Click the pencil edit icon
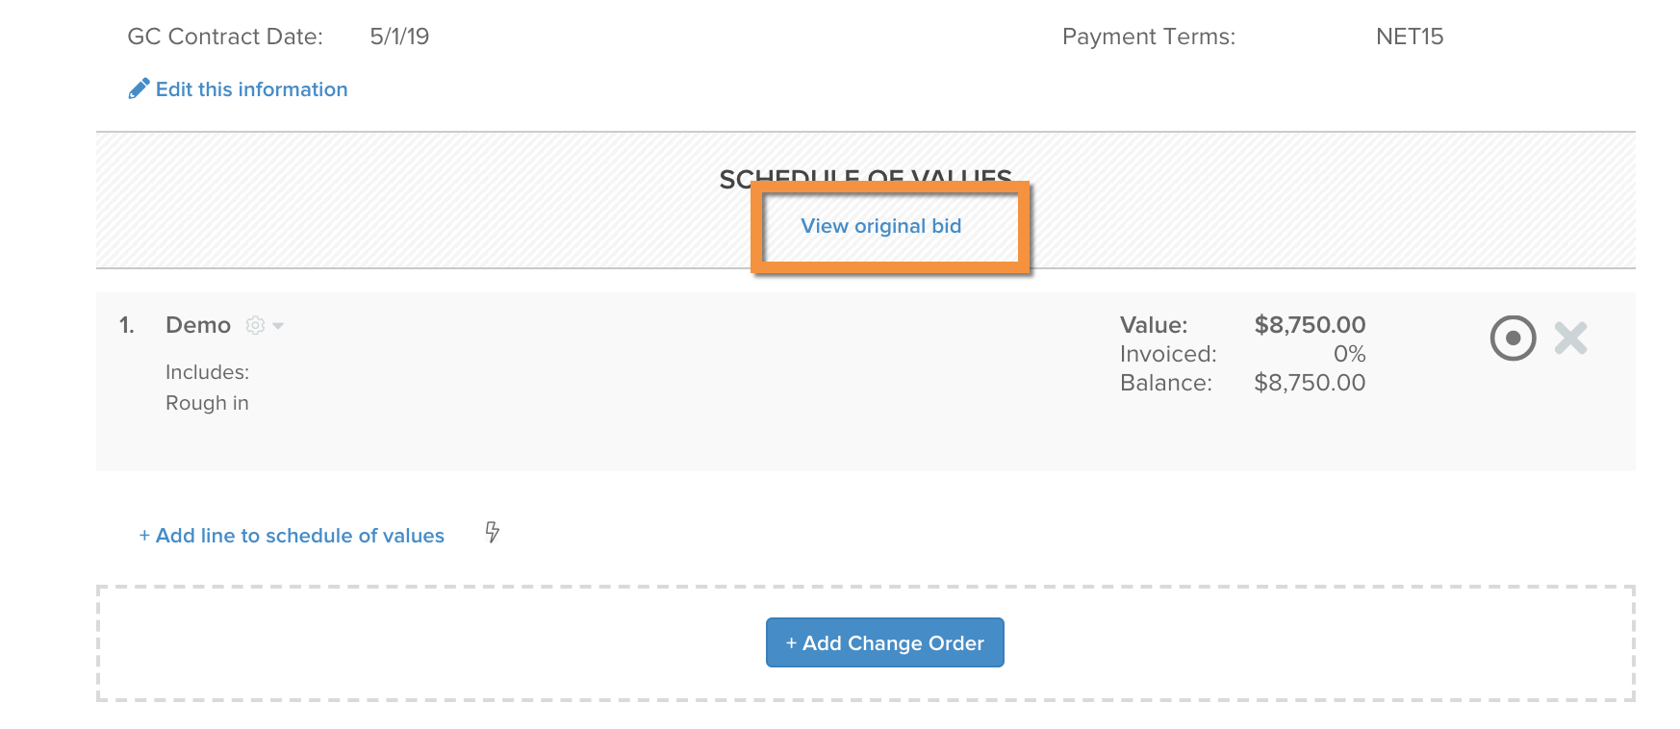The height and width of the screenshot is (729, 1680). pos(139,88)
